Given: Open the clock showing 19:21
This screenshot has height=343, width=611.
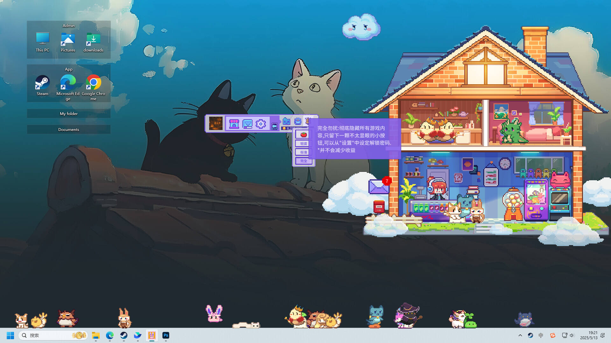Looking at the screenshot, I should pos(589,335).
